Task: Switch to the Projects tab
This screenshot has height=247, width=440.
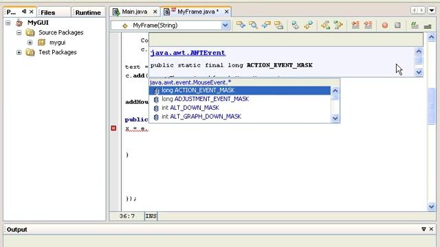Action: 20,12
